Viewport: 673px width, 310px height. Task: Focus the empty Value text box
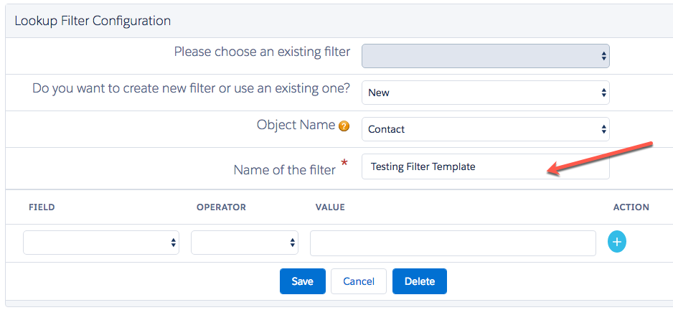(x=453, y=243)
